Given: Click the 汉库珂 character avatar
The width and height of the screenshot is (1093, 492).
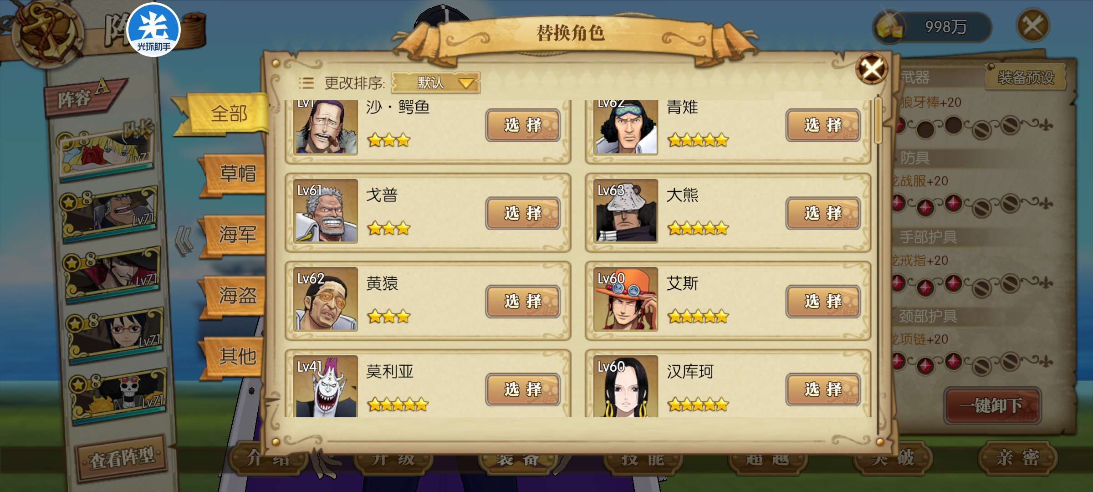Looking at the screenshot, I should click(x=626, y=386).
